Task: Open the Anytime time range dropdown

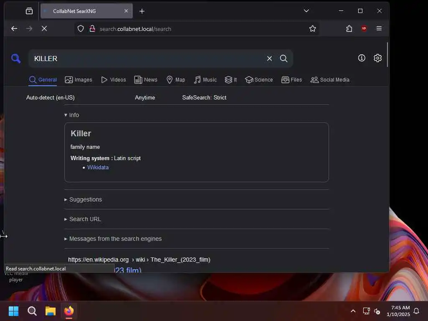Action: (145, 97)
